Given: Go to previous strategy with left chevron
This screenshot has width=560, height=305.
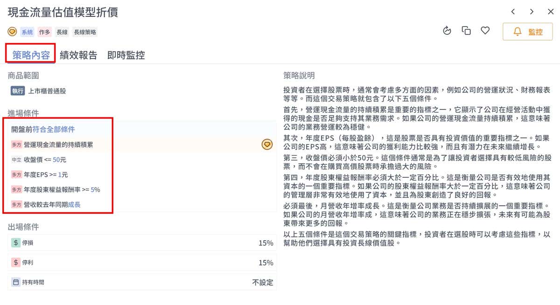Looking at the screenshot, I should [513, 12].
